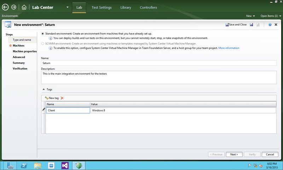Image resolution: width=283 pixels, height=170 pixels.
Task: Click the Previous button
Action: pyautogui.click(x=216, y=154)
